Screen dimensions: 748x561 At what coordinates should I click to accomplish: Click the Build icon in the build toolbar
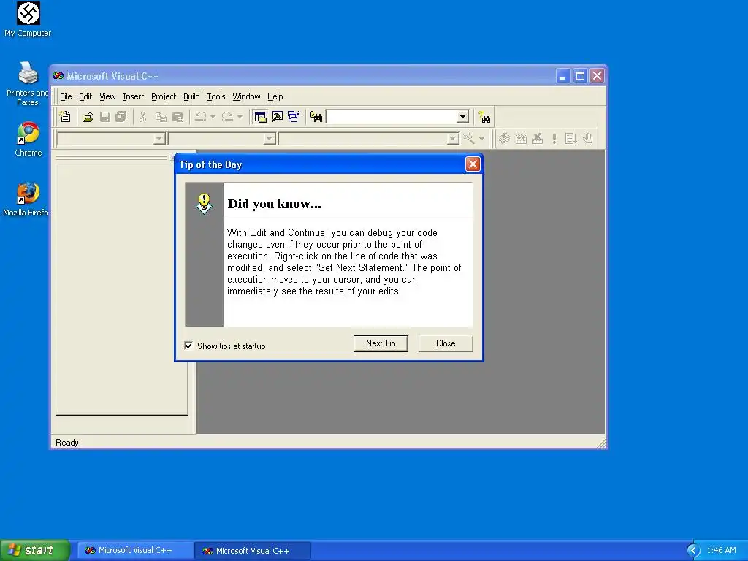521,138
